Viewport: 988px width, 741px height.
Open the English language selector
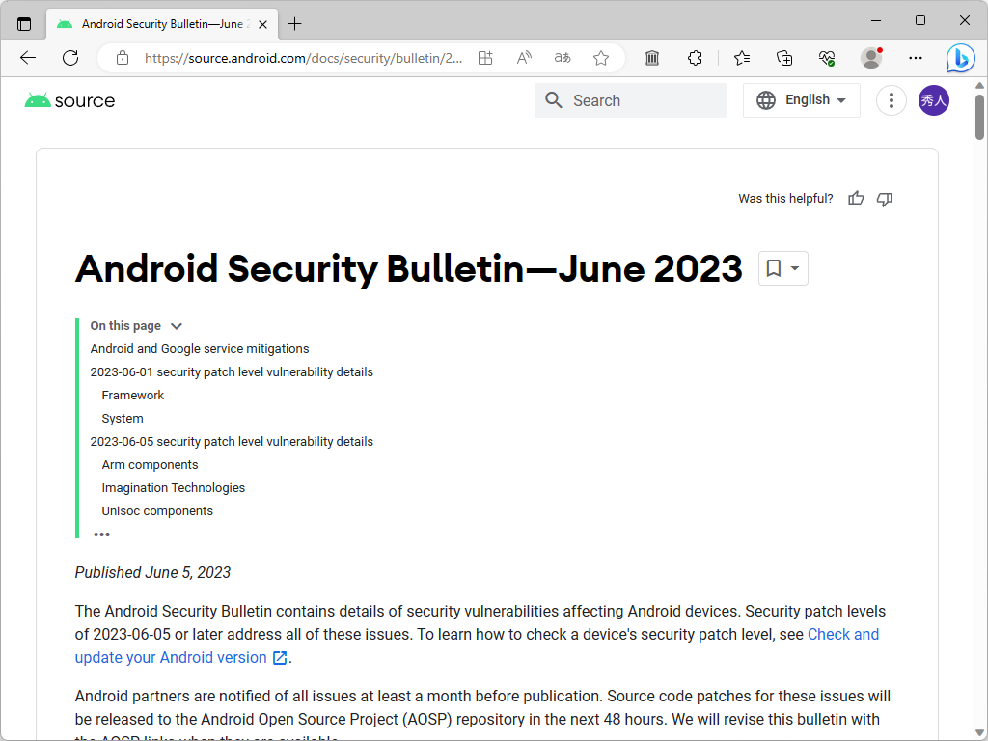point(801,99)
